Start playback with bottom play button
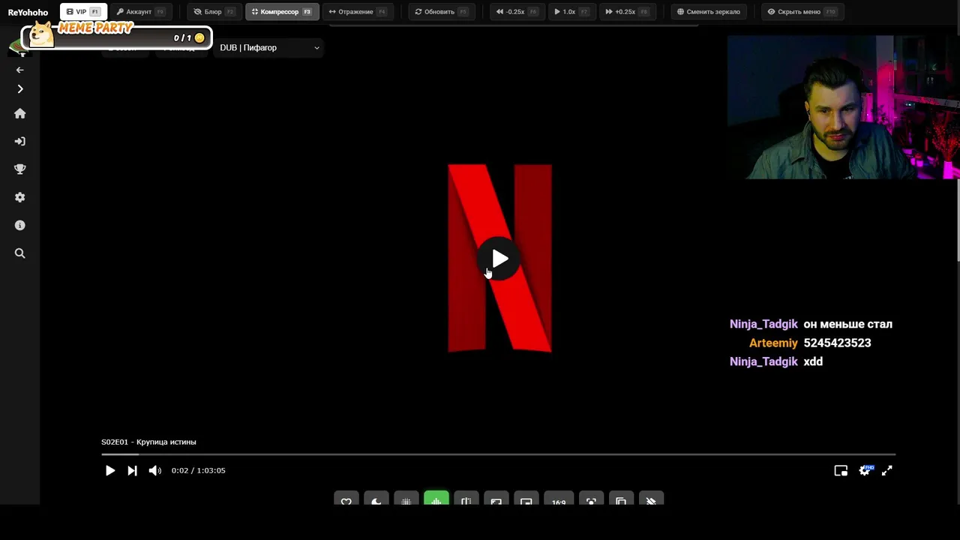 [x=110, y=470]
